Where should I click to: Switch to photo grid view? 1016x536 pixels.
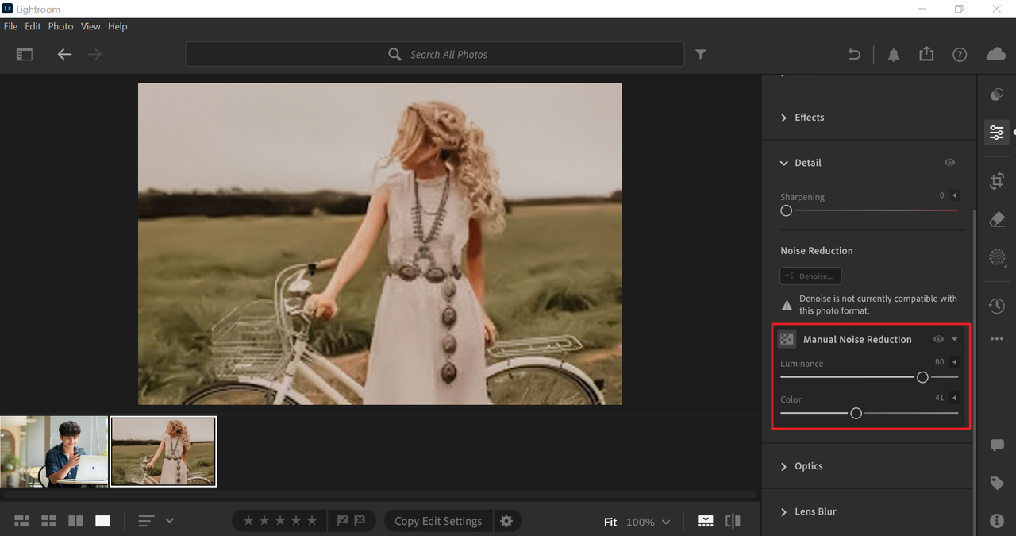coord(22,521)
